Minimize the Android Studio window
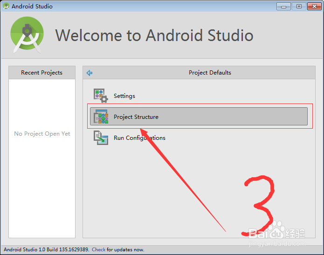This screenshot has width=324, height=255. tap(283, 7)
